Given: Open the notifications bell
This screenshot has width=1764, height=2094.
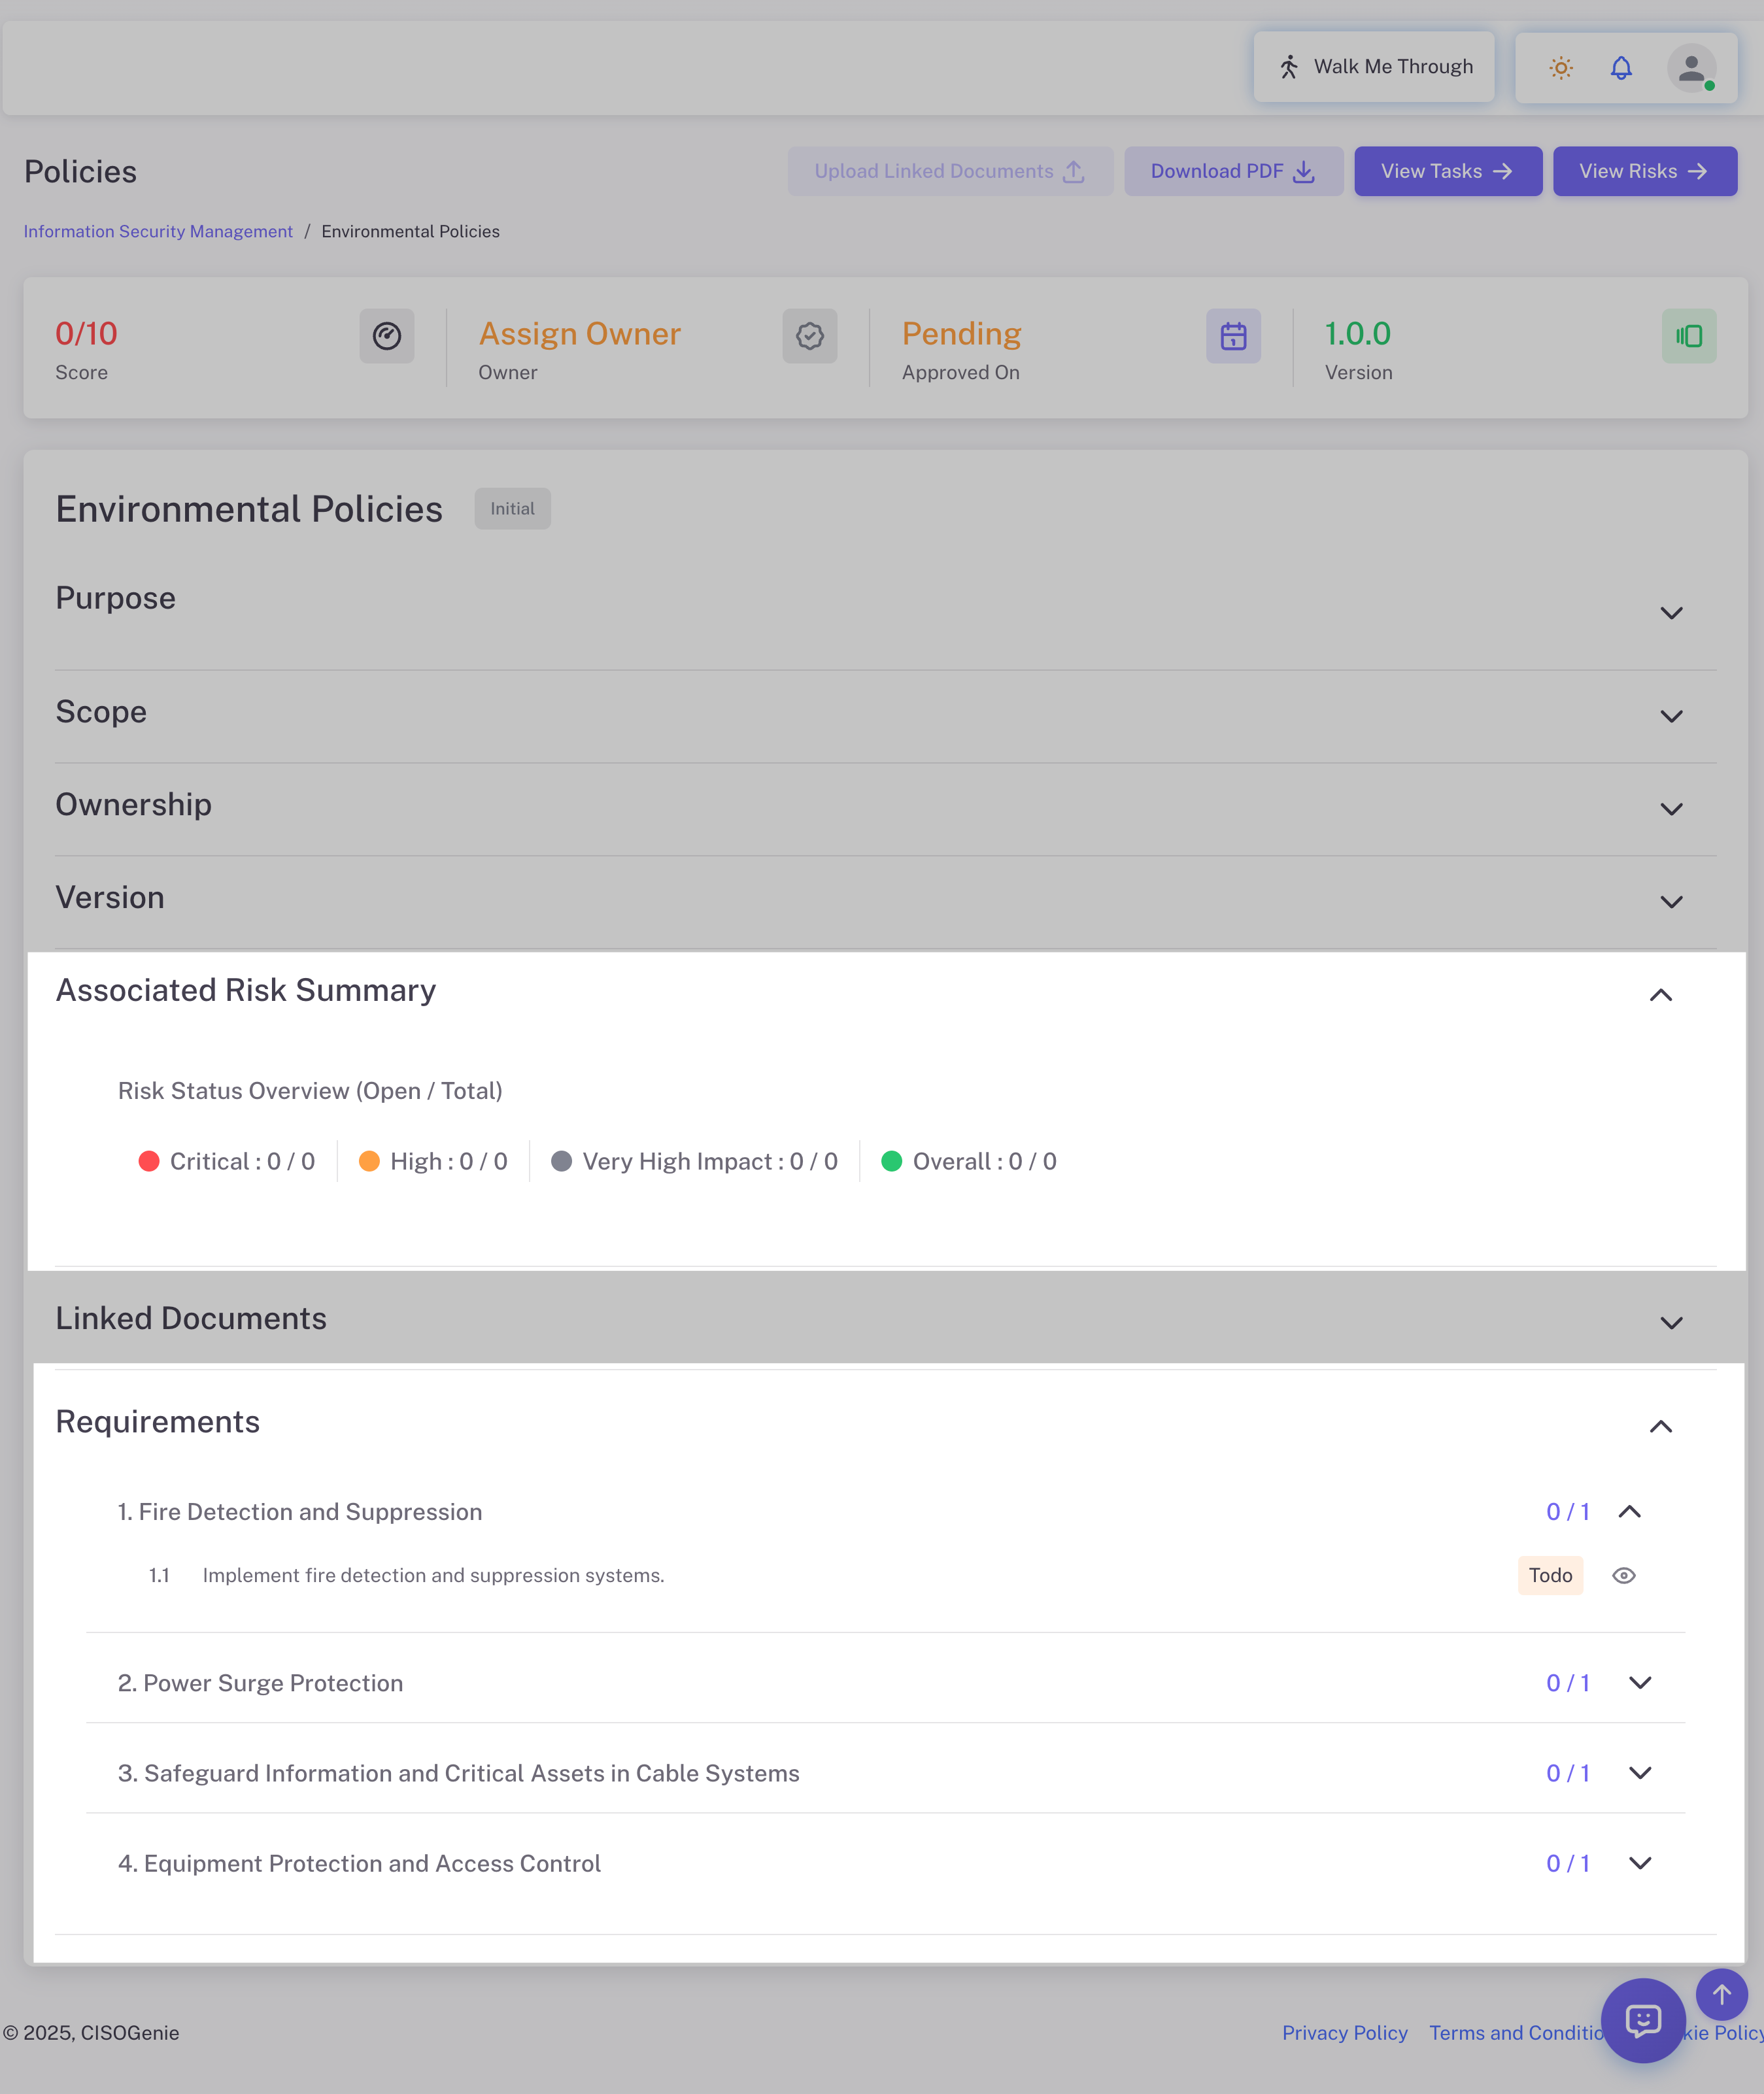Looking at the screenshot, I should pyautogui.click(x=1621, y=68).
